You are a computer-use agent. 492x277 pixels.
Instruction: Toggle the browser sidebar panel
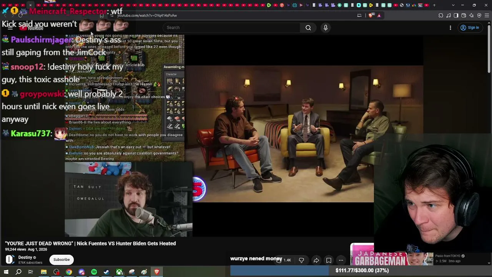[456, 15]
